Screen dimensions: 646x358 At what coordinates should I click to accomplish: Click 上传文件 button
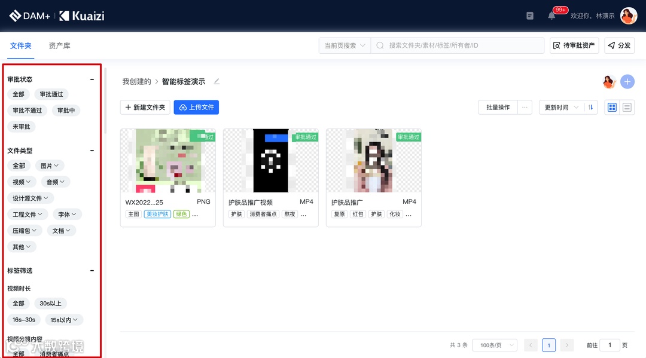coord(196,108)
